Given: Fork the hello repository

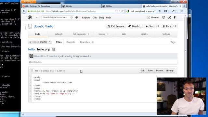Looking at the screenshot, I should pos(167,26).
